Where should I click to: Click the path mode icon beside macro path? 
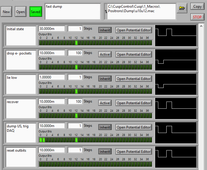106,12
